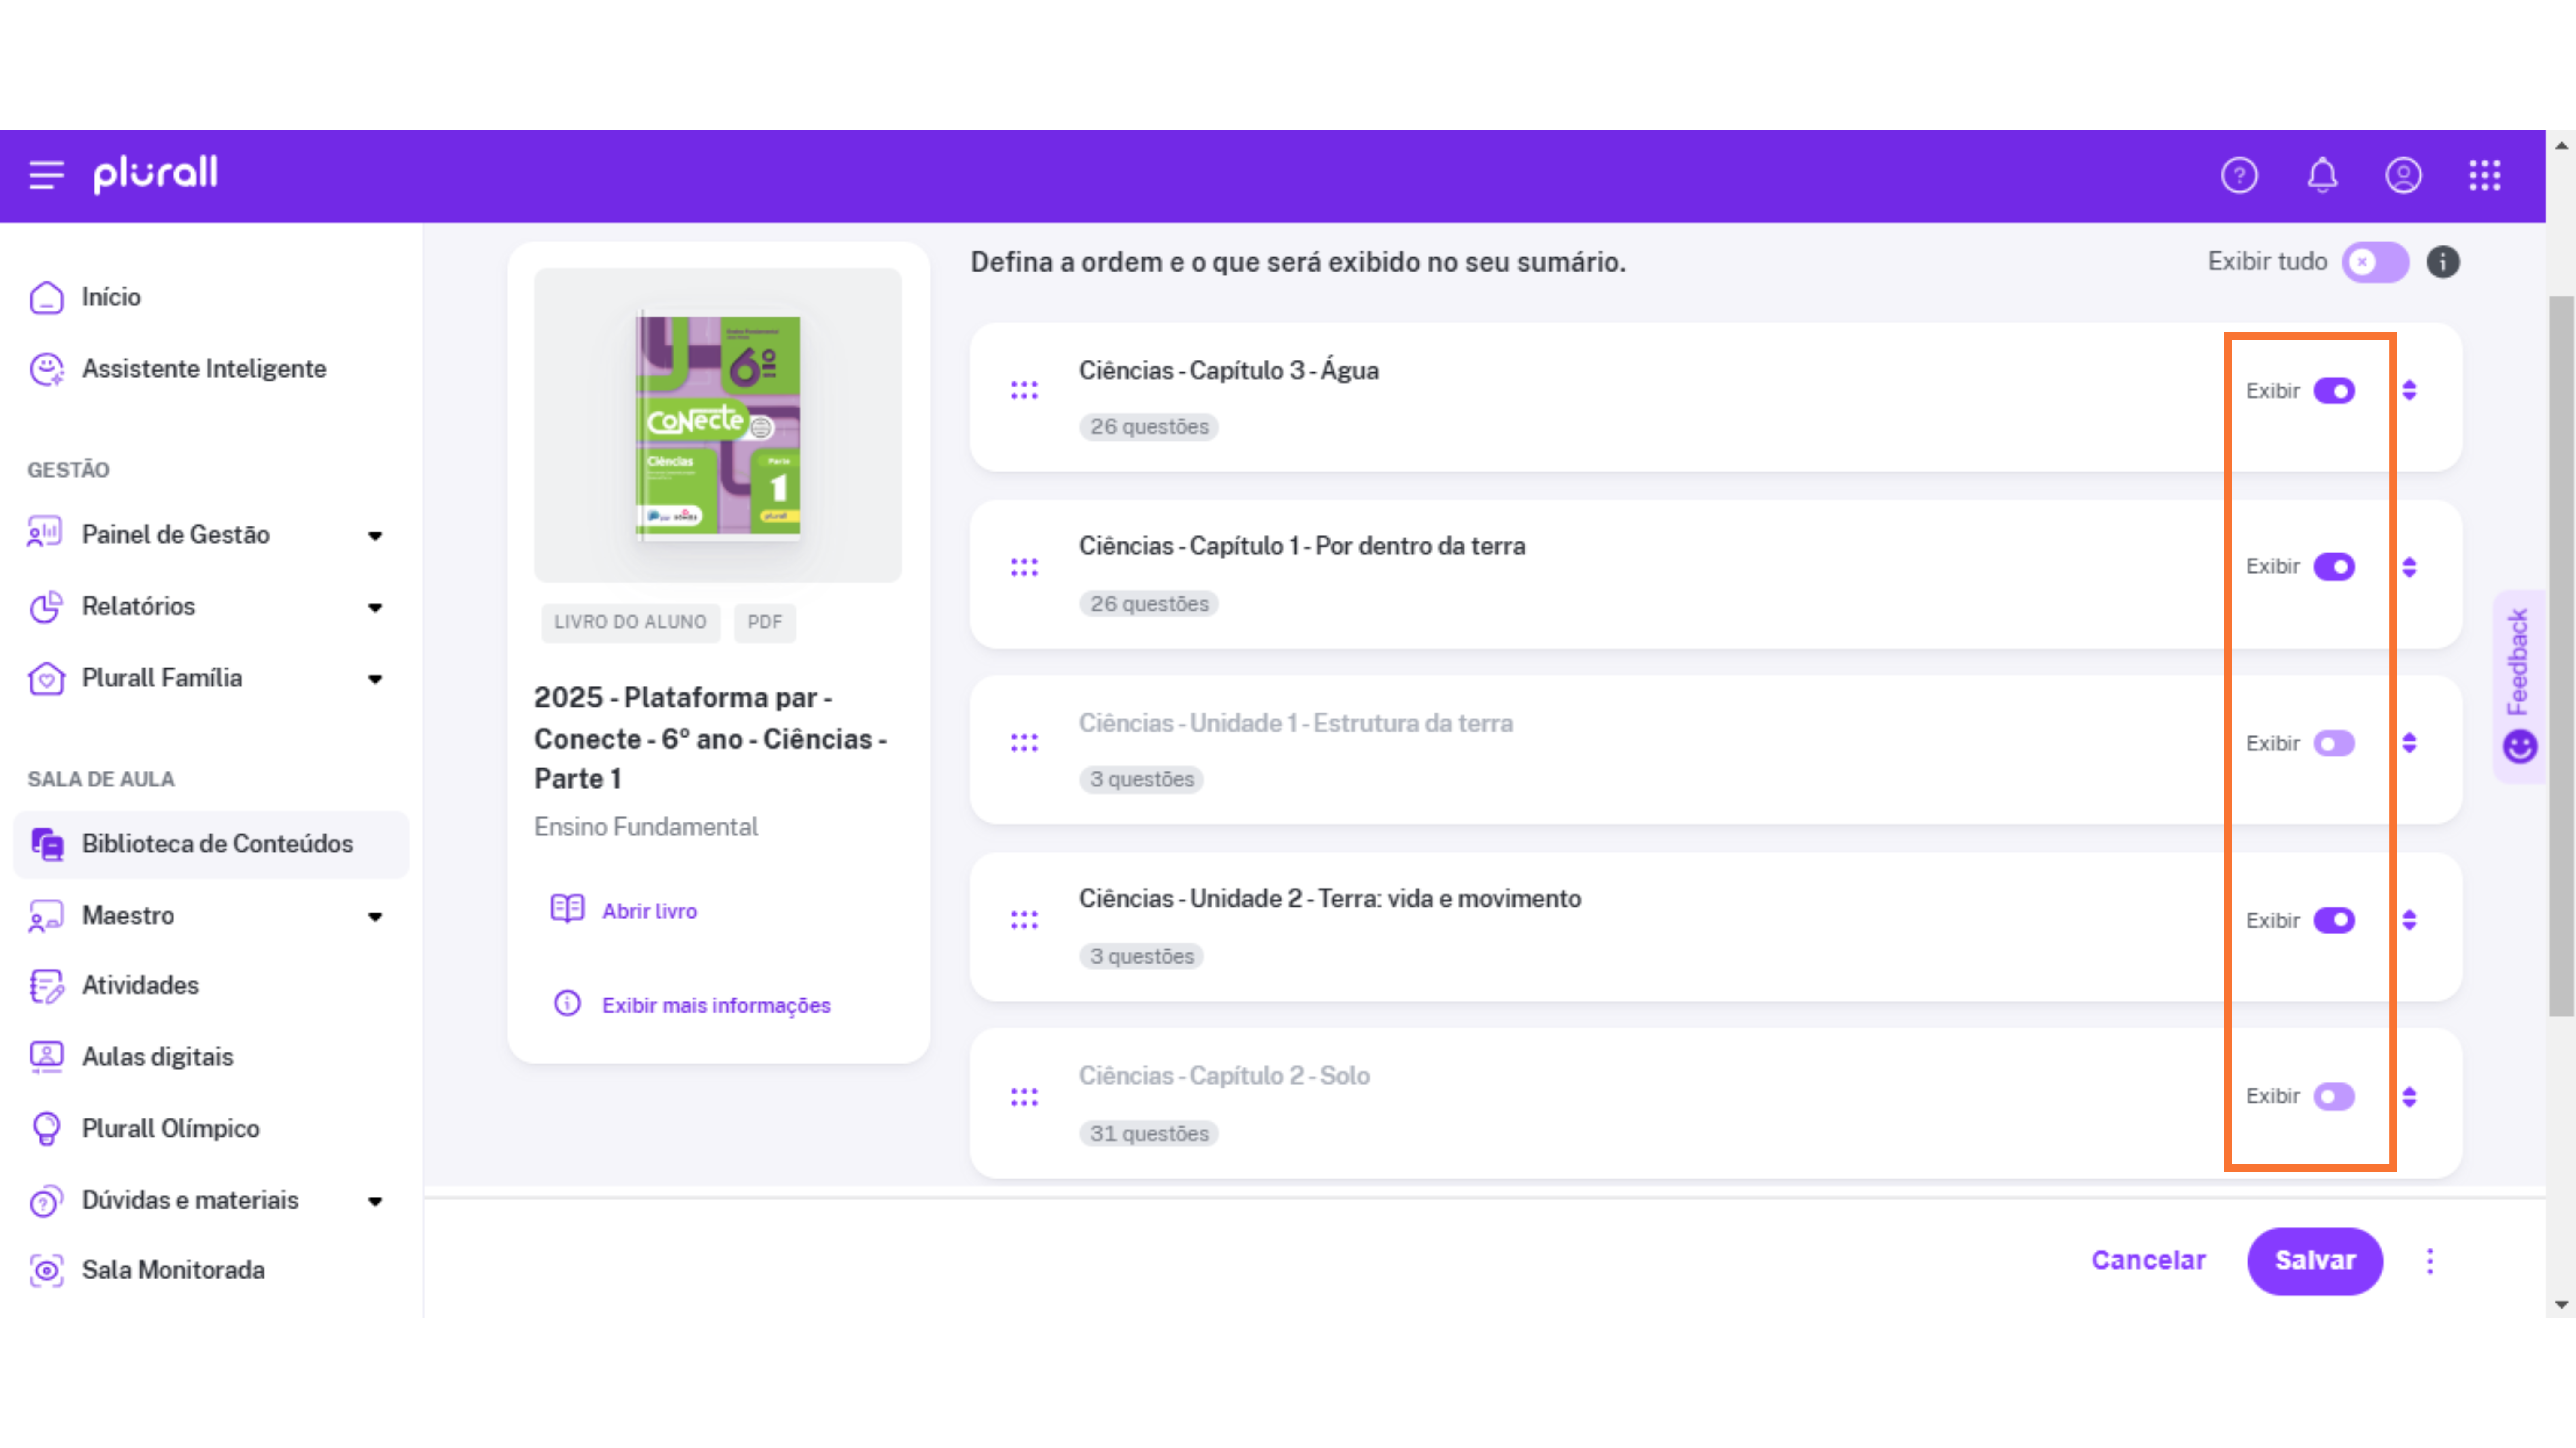Toggle Exibir tudo switch
Screen dimensions: 2576x1448
pos(2375,262)
